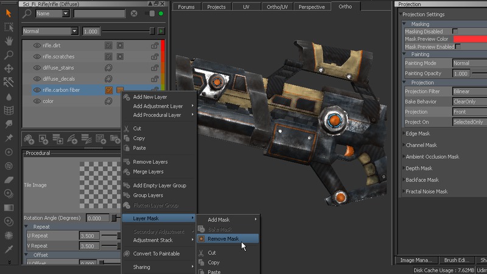This screenshot has height=274, width=487.
Task: Activate the Zoom magnifier tool in left toolbar
Action: 9,55
